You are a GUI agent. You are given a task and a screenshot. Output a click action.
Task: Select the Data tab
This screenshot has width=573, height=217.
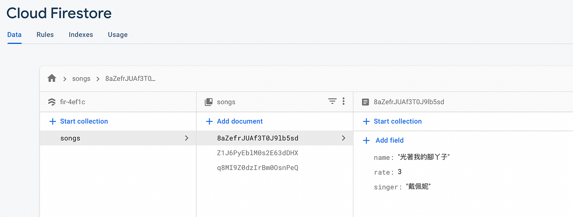14,35
